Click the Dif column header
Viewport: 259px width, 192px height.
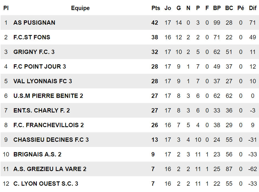tap(253, 8)
